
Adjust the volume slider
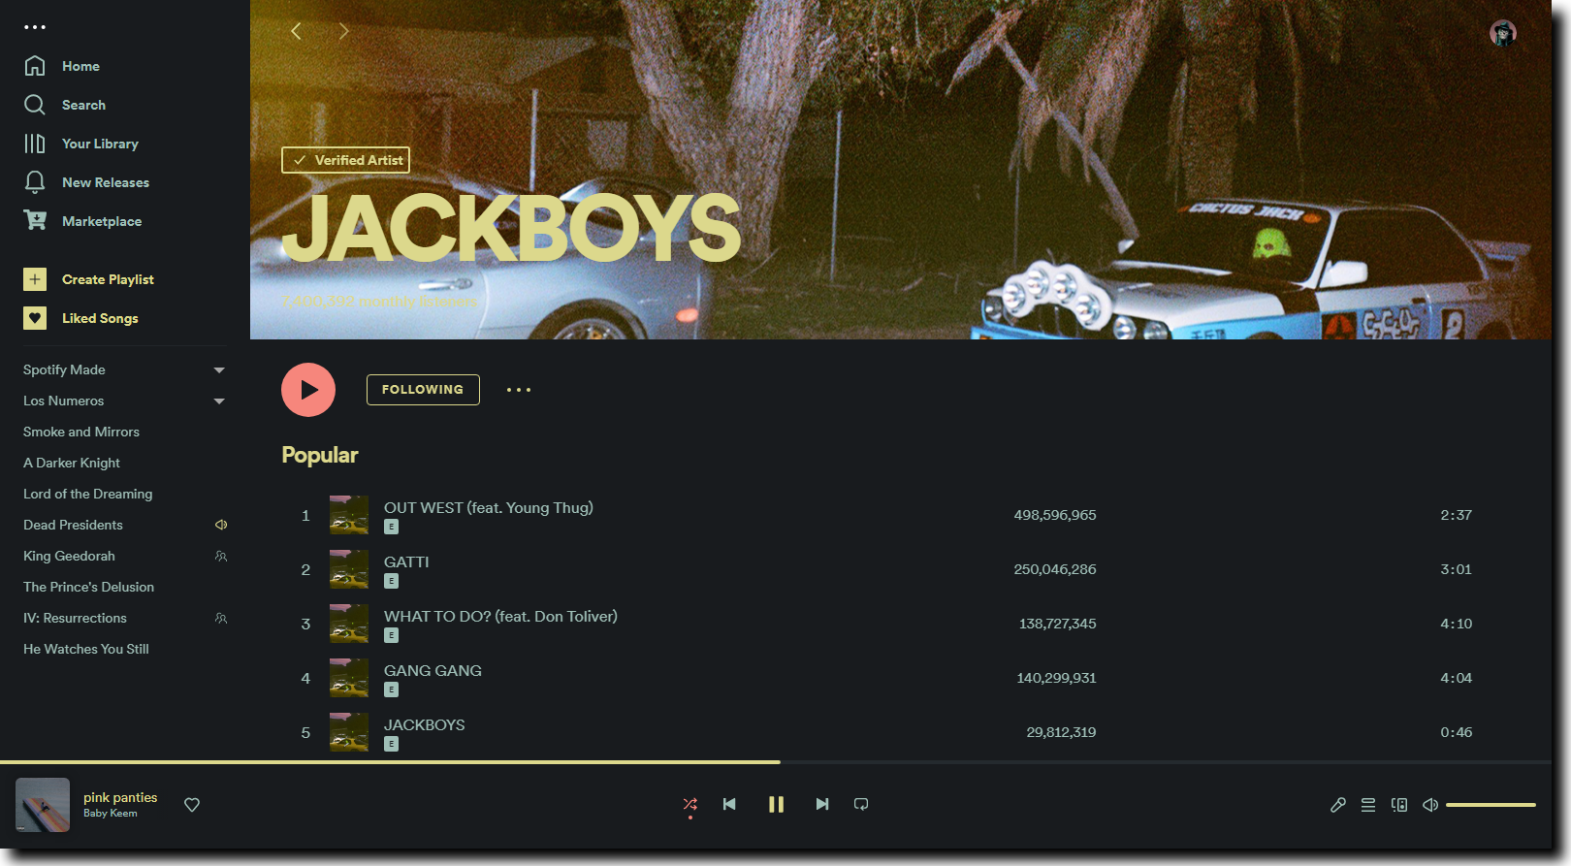click(1491, 805)
